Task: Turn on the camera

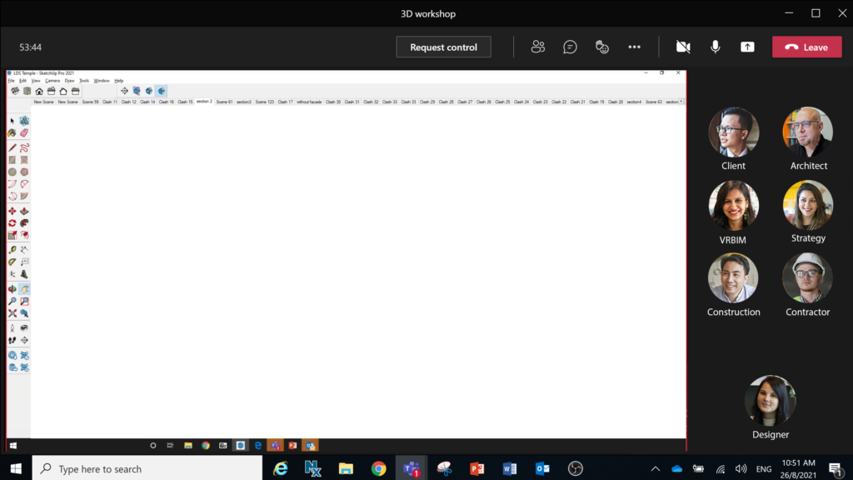Action: pyautogui.click(x=683, y=47)
